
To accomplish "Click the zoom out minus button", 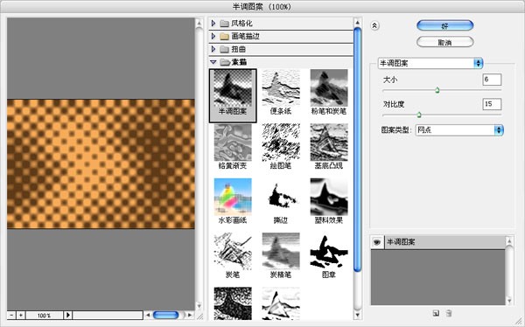I will pos(11,315).
